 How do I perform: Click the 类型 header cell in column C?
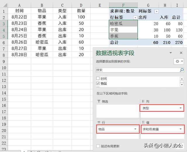coord(62,11)
